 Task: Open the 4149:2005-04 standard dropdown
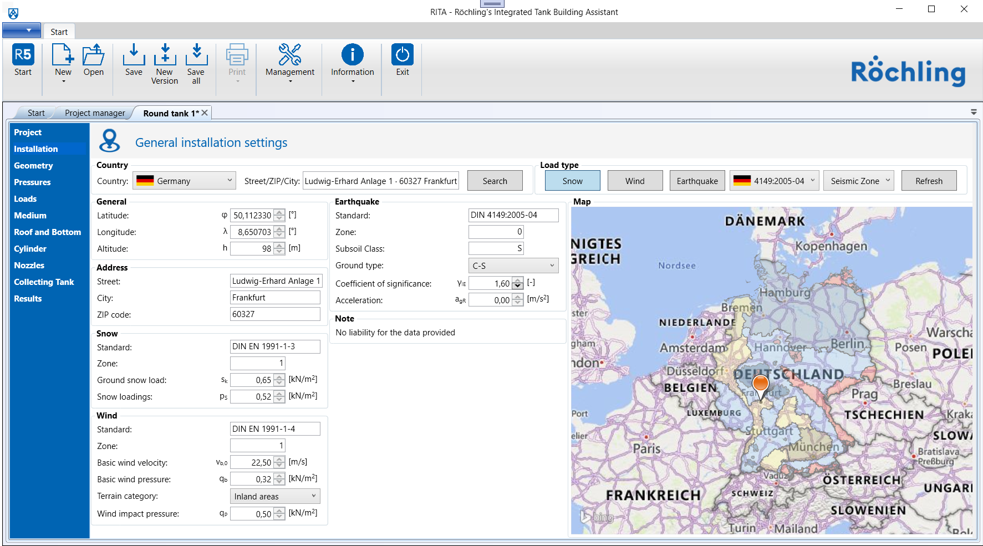coord(774,181)
